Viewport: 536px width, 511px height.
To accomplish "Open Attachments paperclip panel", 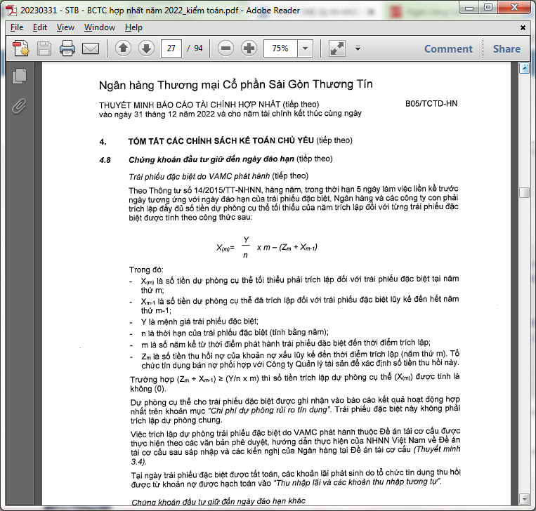I will click(19, 106).
